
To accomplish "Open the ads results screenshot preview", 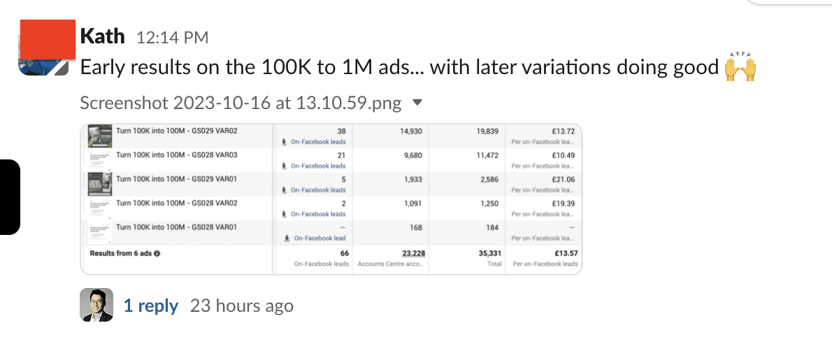I will pyautogui.click(x=331, y=199).
